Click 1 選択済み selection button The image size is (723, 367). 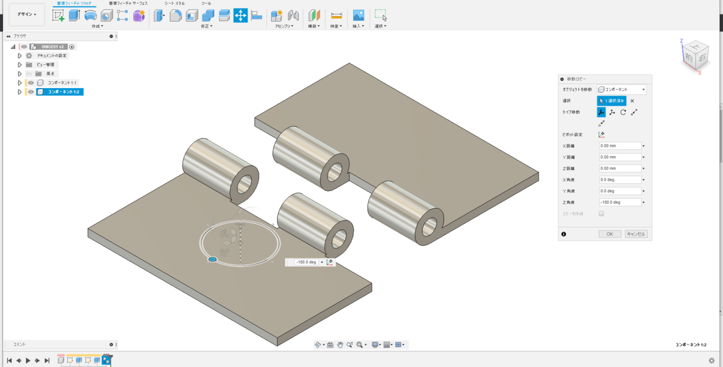612,101
